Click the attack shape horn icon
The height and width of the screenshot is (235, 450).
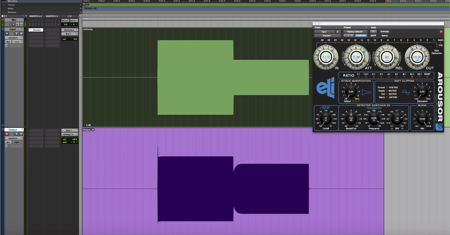coord(366,92)
